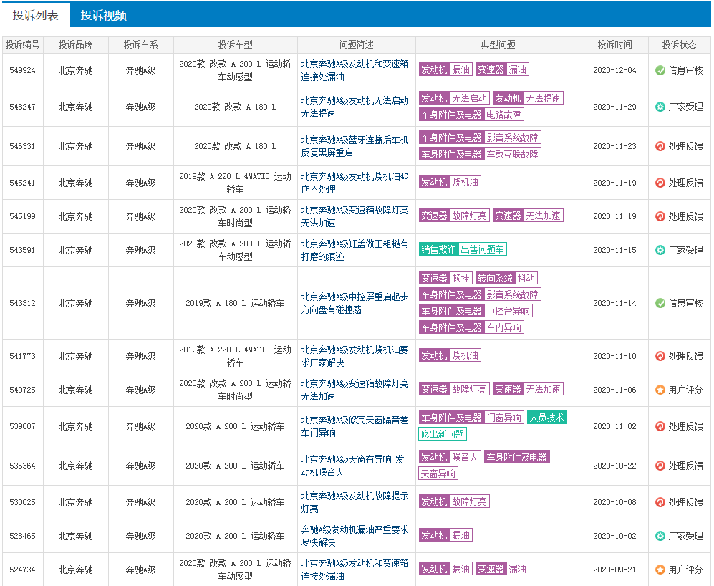Click the 车载互联故障 tag in row 546331
Viewport: 714px width, 586px height.
(x=480, y=155)
